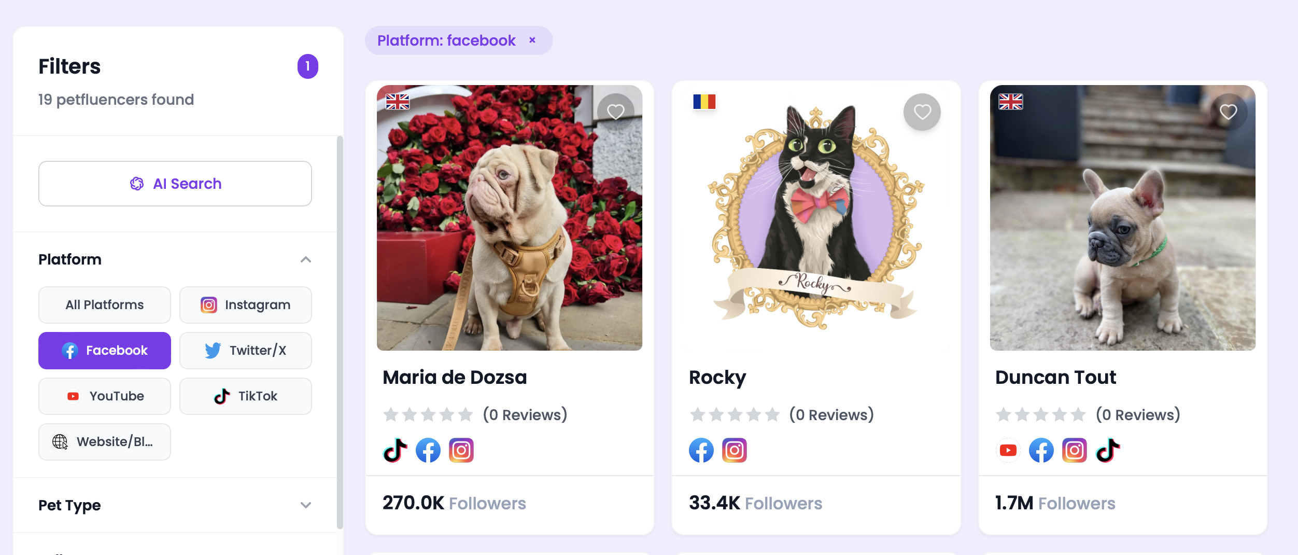This screenshot has height=555, width=1298.
Task: Open Duncan Tout's Instagram icon
Action: point(1074,450)
